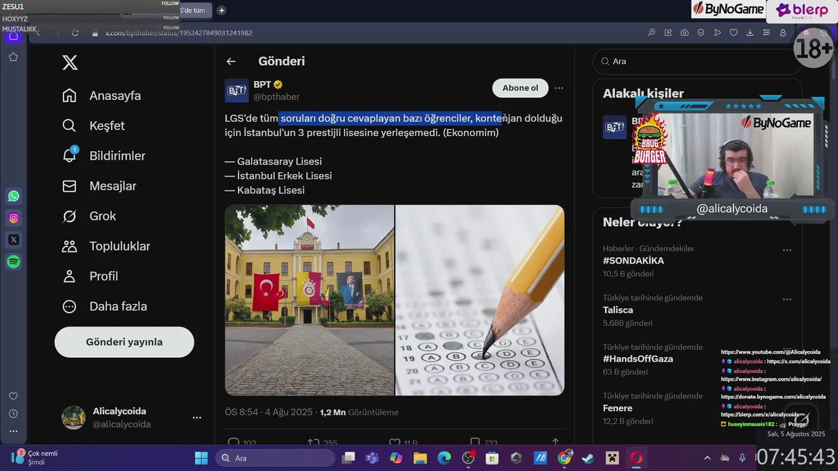838x471 pixels.
Task: Click the Abone ol button
Action: pos(520,88)
